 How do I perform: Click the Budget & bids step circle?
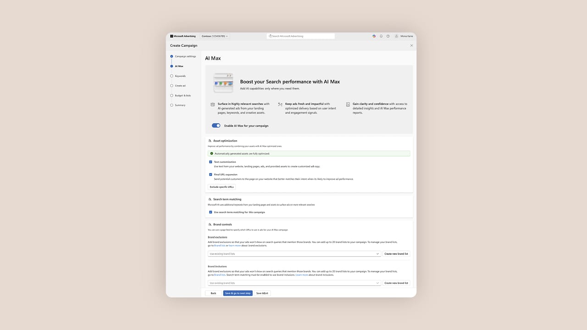tap(172, 95)
